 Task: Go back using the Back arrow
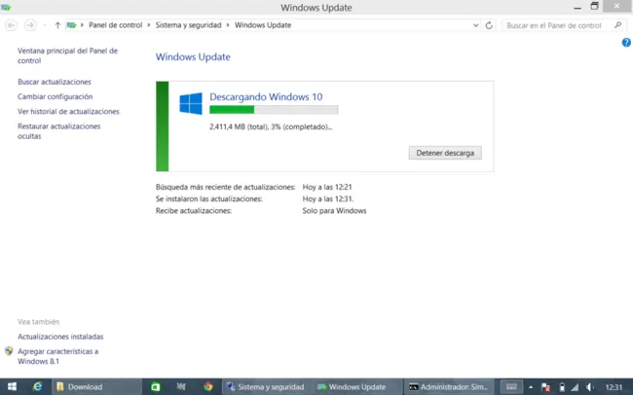[x=12, y=25]
